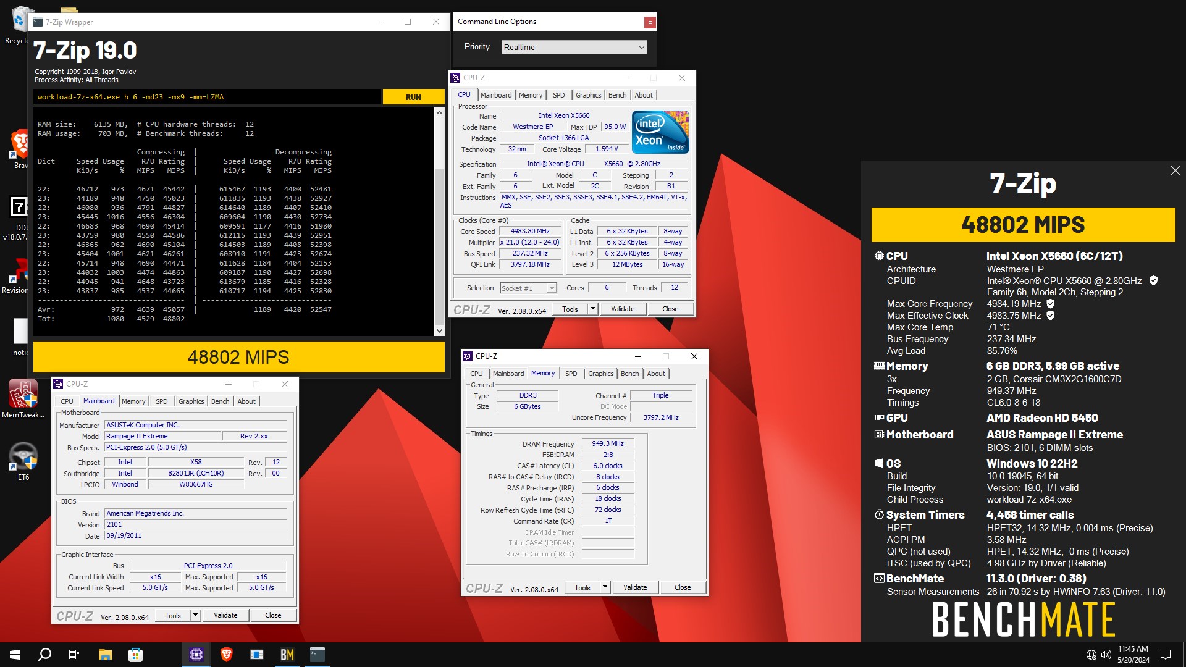Open ET6 desktop shortcut

(23, 461)
